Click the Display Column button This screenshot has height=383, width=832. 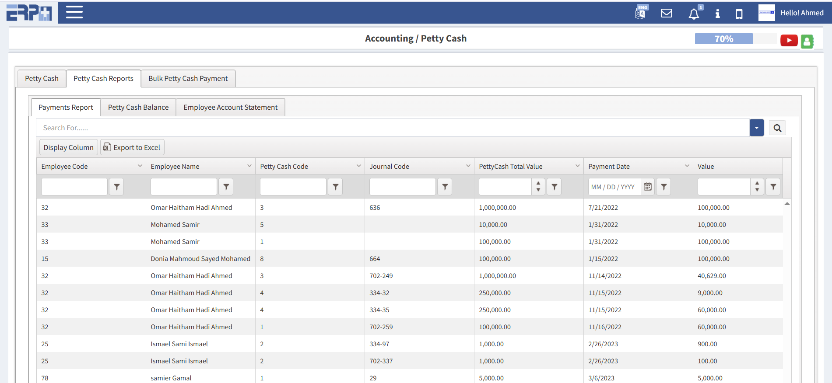(69, 147)
